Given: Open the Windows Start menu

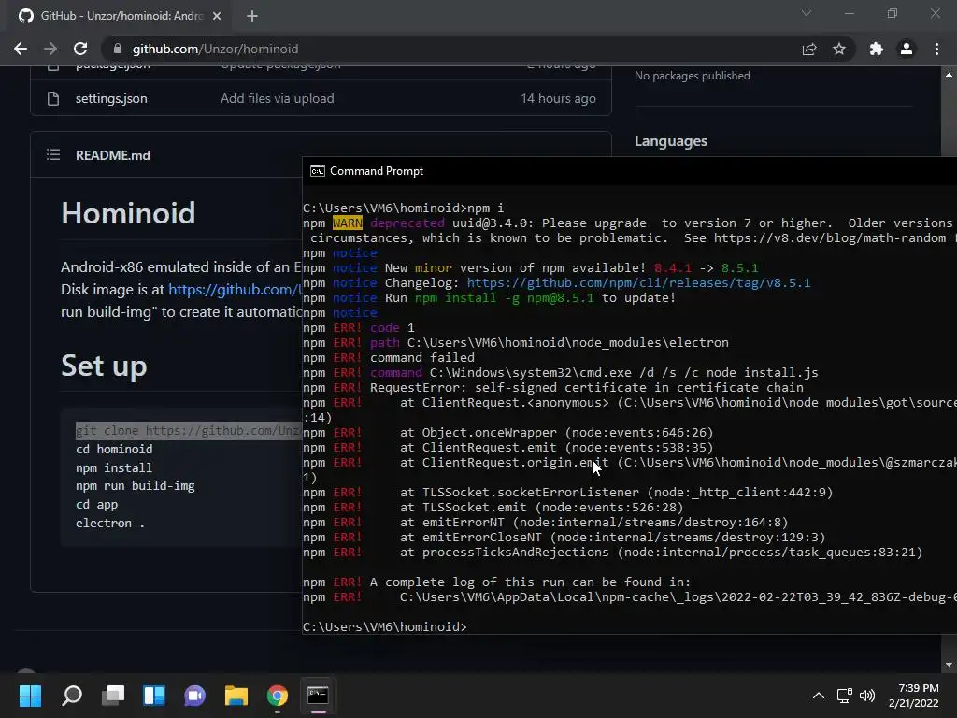Looking at the screenshot, I should tap(30, 696).
